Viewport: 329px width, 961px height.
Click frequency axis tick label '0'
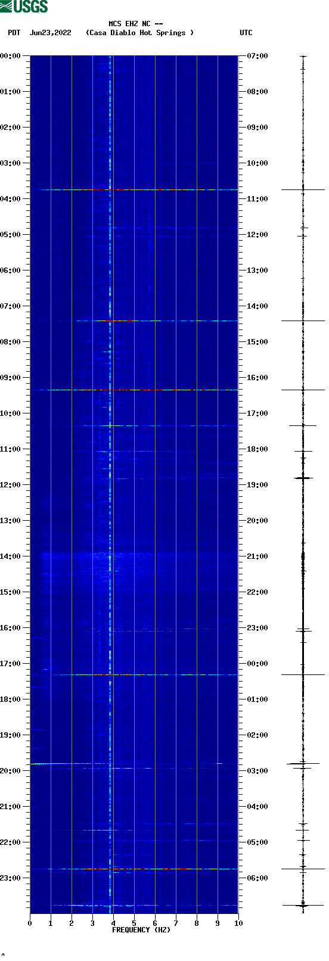click(x=30, y=923)
